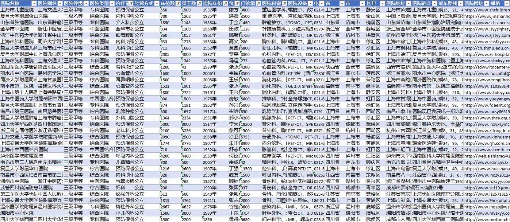Open the filter button on 负责人 column

point(237,3)
